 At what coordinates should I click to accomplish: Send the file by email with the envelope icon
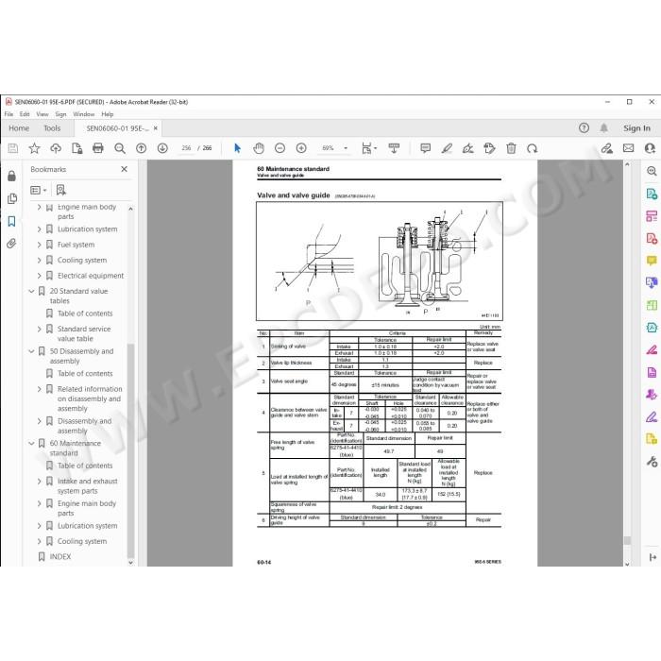point(628,148)
